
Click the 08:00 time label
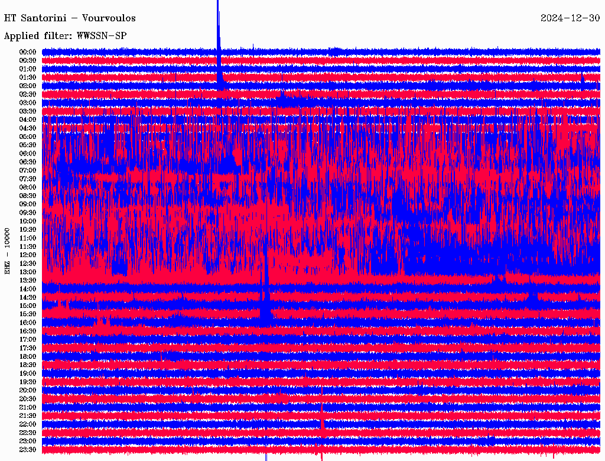(x=28, y=187)
